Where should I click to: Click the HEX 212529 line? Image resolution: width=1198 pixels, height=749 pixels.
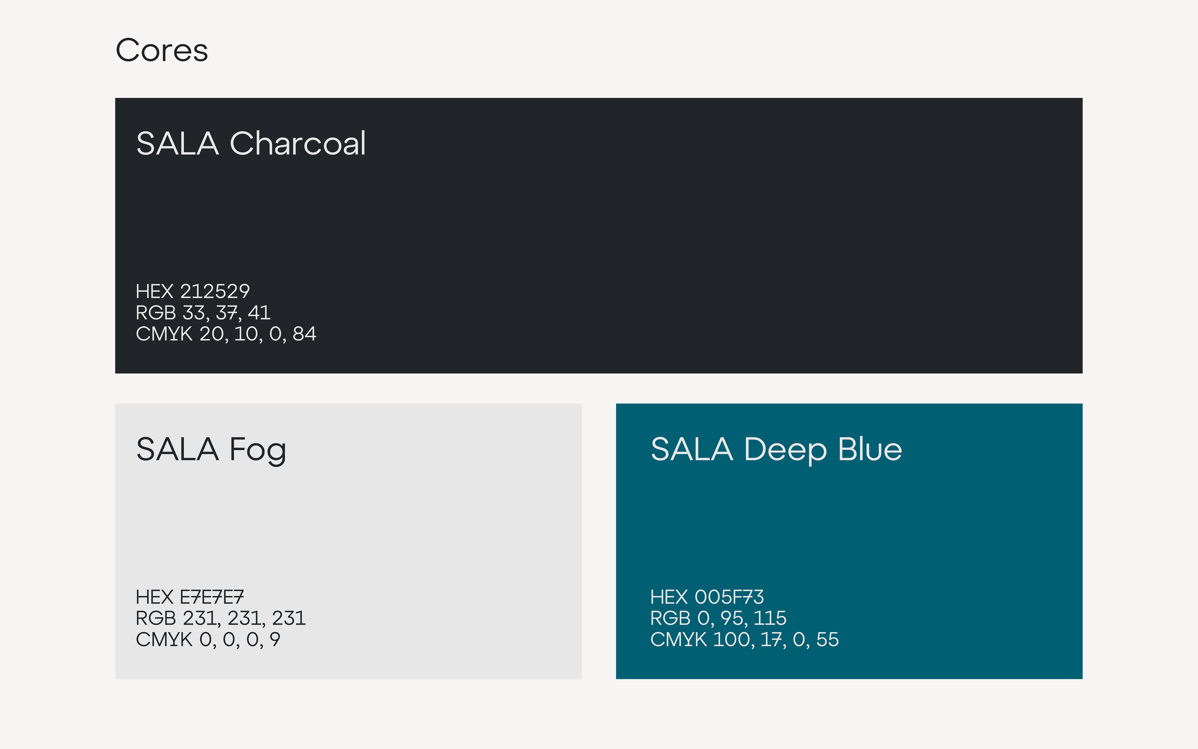pos(193,291)
